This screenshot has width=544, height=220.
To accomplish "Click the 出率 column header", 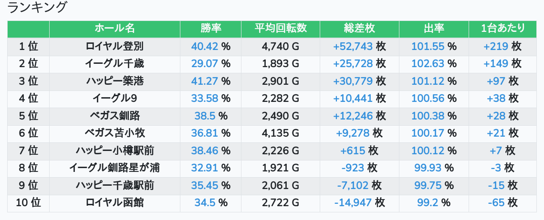I will [x=434, y=29].
